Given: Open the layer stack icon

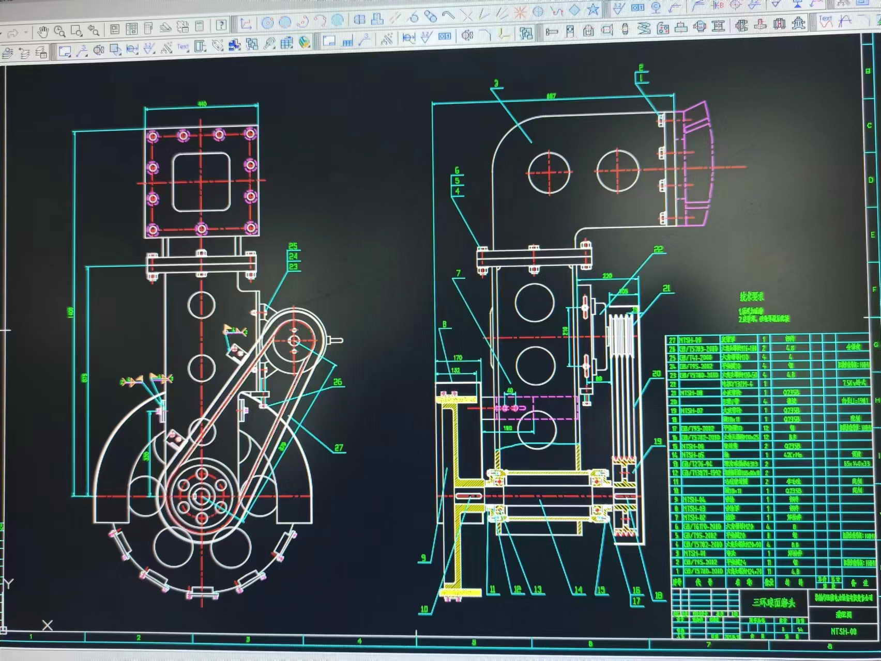Looking at the screenshot, I should click(x=8, y=53).
